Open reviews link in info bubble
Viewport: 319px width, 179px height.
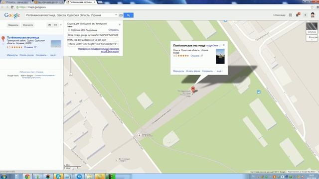197,56
